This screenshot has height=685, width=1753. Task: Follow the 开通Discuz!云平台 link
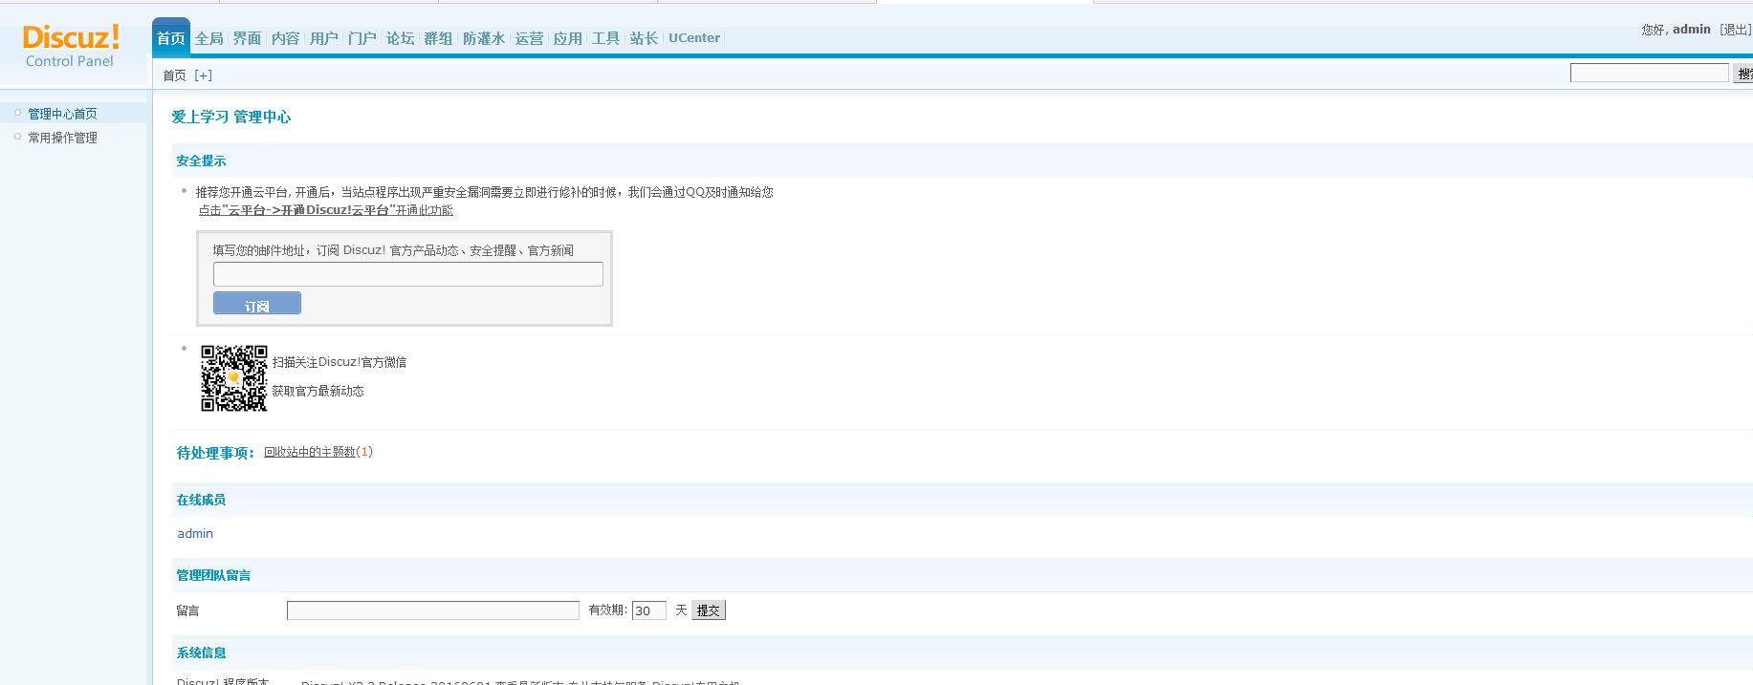point(325,210)
